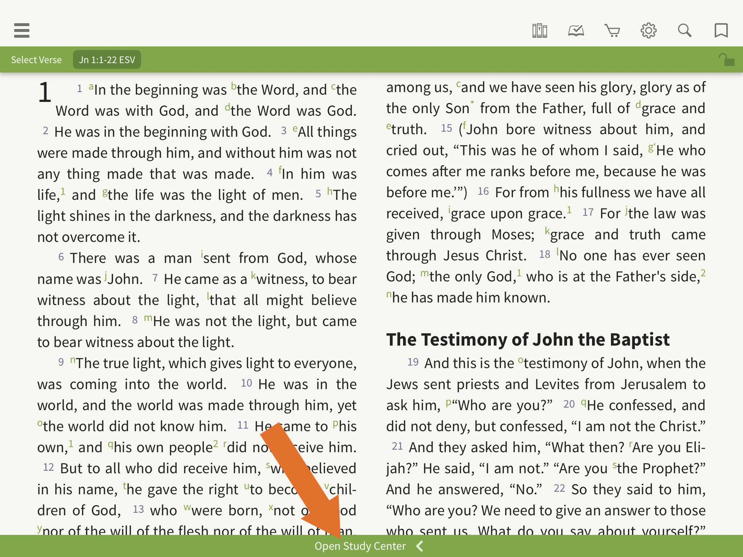This screenshot has width=743, height=557.
Task: Tap verse number 3
Action: click(x=284, y=131)
